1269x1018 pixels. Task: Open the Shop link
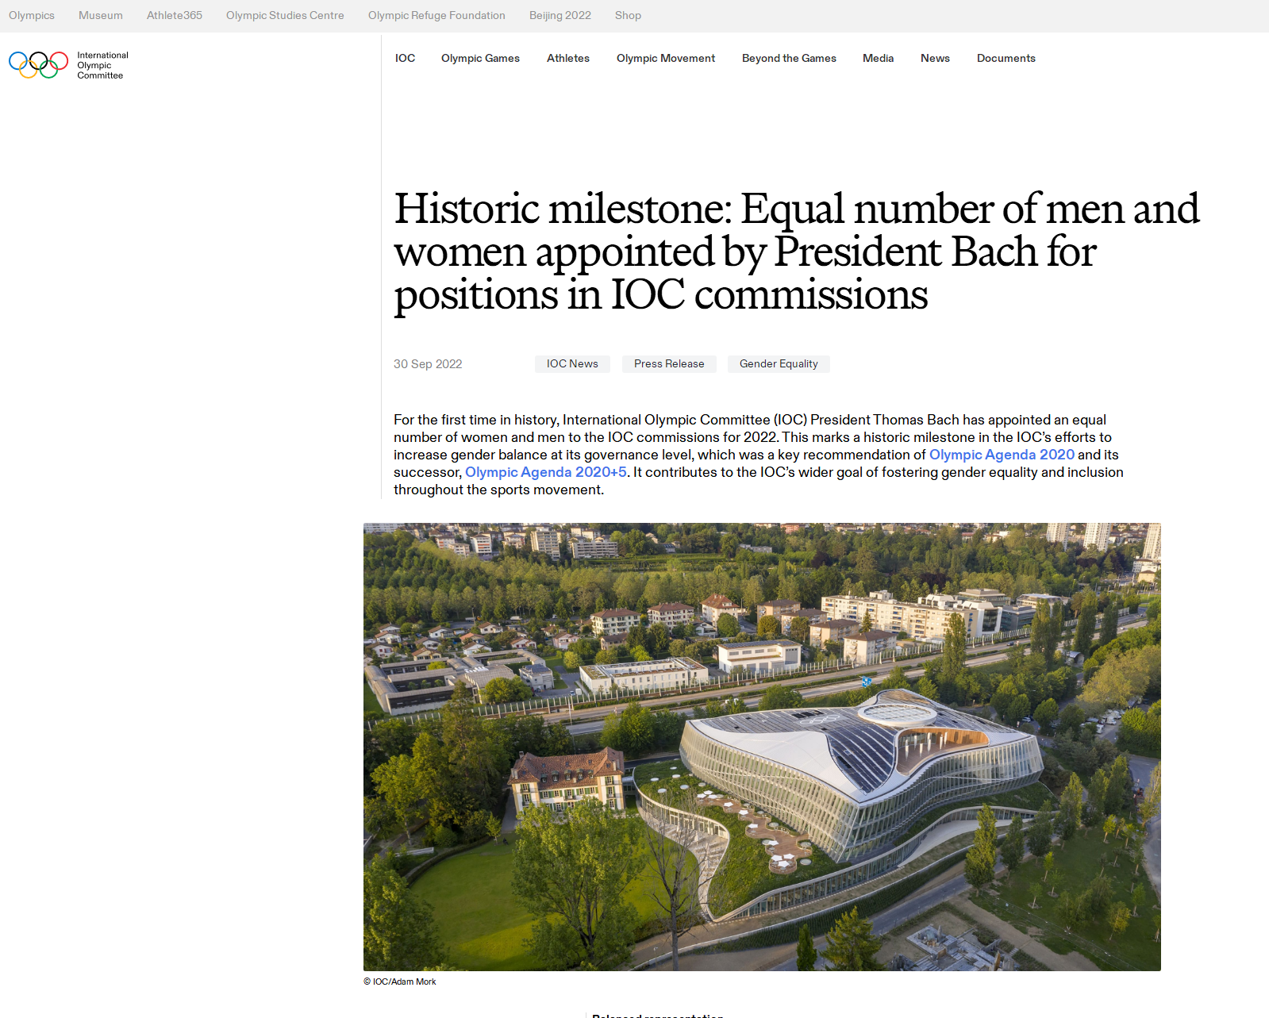628,15
